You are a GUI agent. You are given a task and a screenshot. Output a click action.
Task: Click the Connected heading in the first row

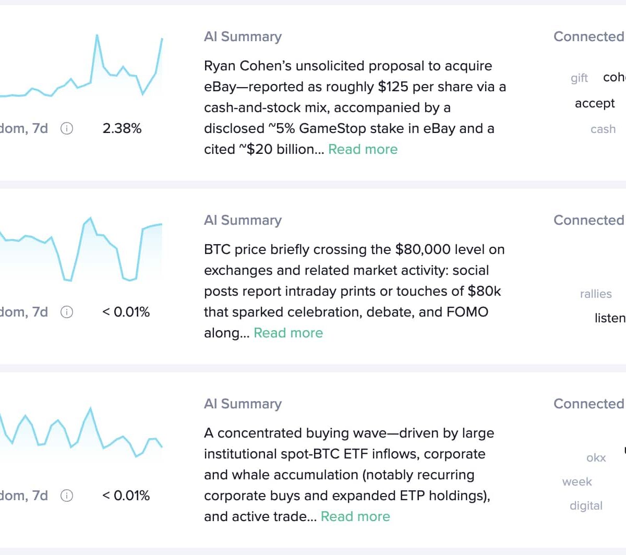[x=589, y=37]
